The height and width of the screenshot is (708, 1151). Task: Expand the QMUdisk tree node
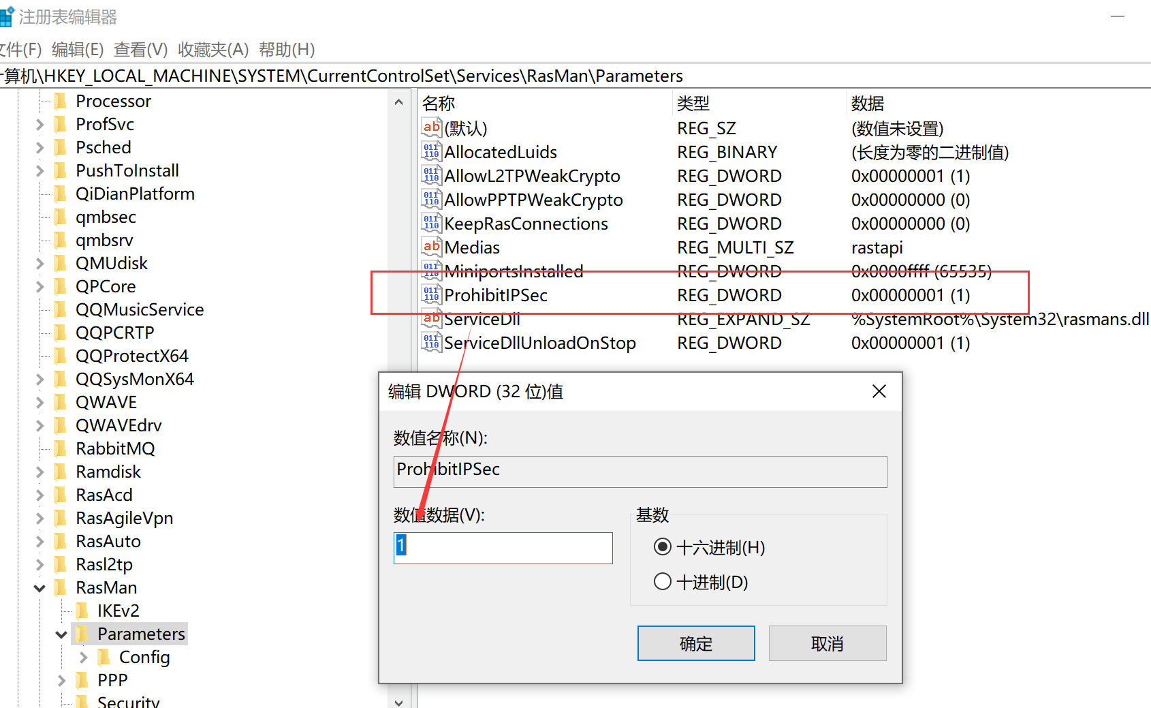coord(40,264)
